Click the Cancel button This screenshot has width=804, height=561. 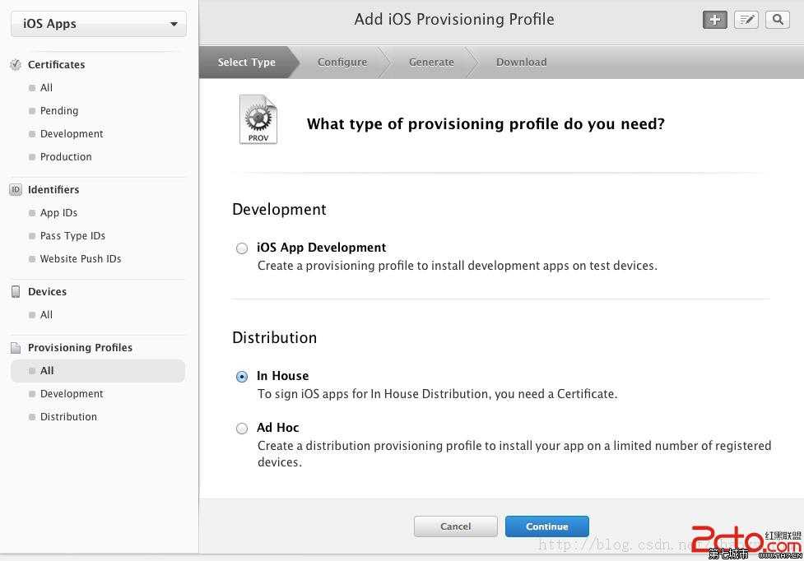click(x=455, y=526)
